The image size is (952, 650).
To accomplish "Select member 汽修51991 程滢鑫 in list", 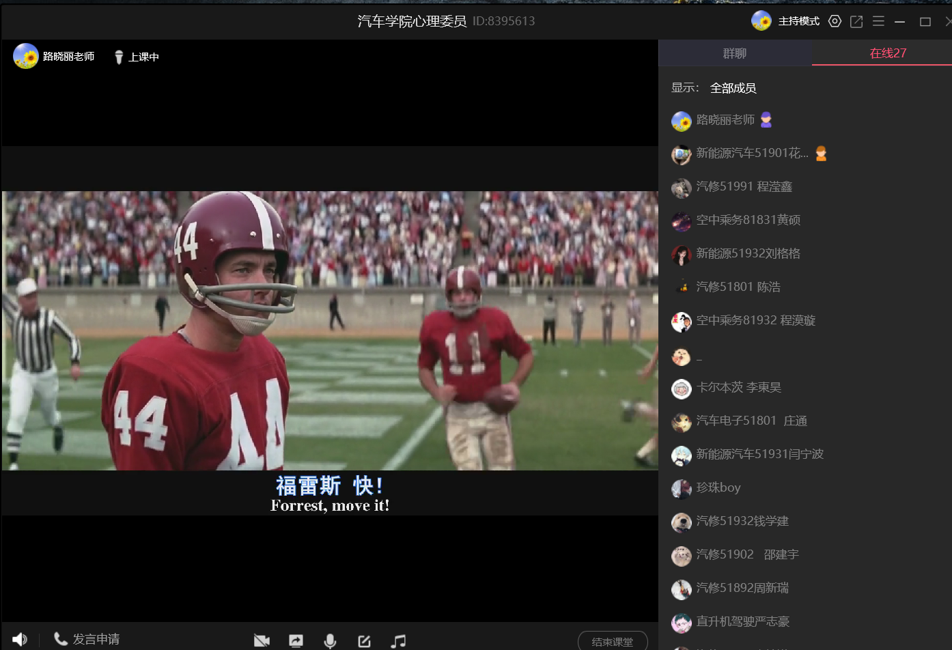I will (x=744, y=187).
